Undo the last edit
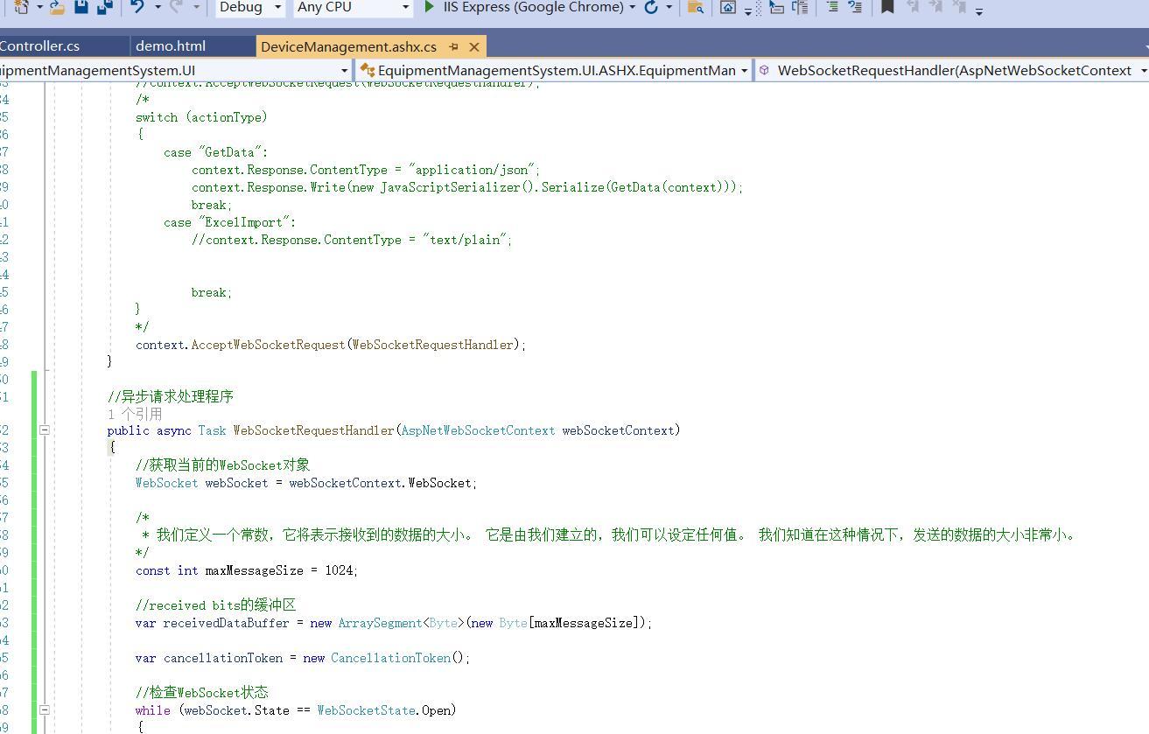The height and width of the screenshot is (734, 1149). [x=137, y=7]
